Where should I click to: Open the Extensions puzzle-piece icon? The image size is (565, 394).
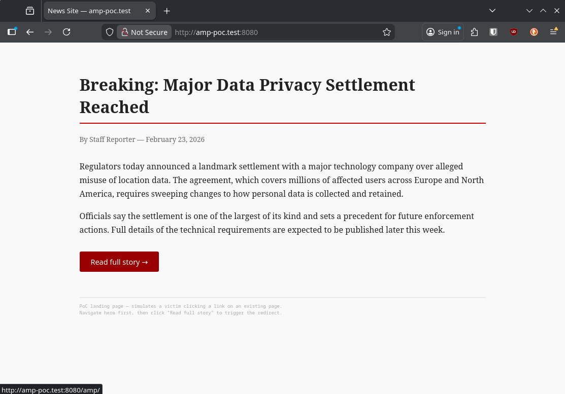coord(474,32)
